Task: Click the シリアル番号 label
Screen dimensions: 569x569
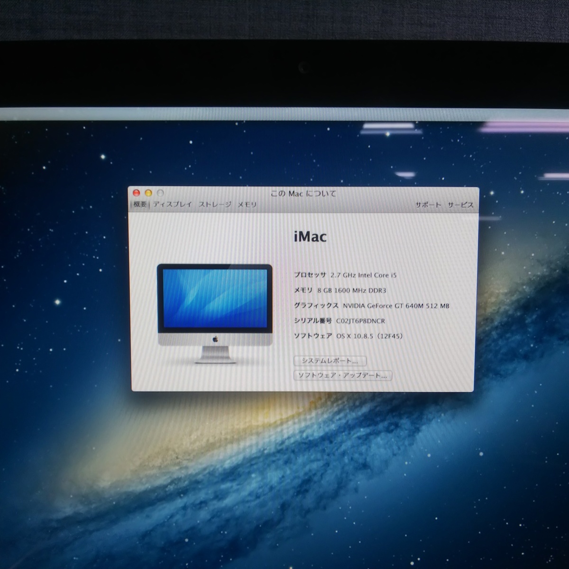Action: [313, 321]
